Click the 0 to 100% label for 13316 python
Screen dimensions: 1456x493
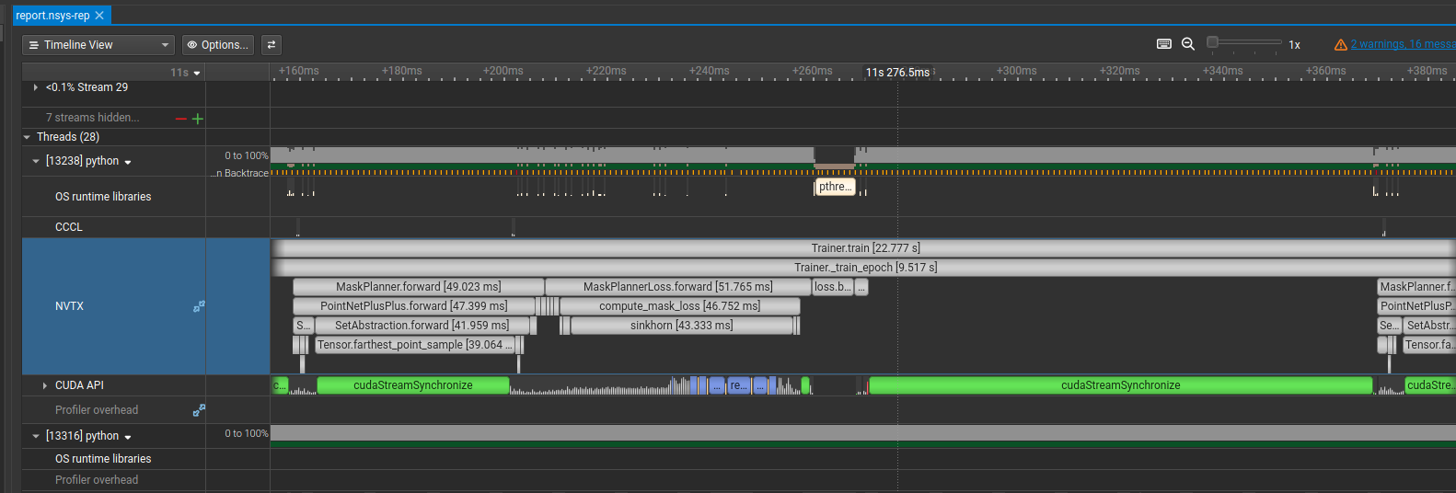point(247,433)
